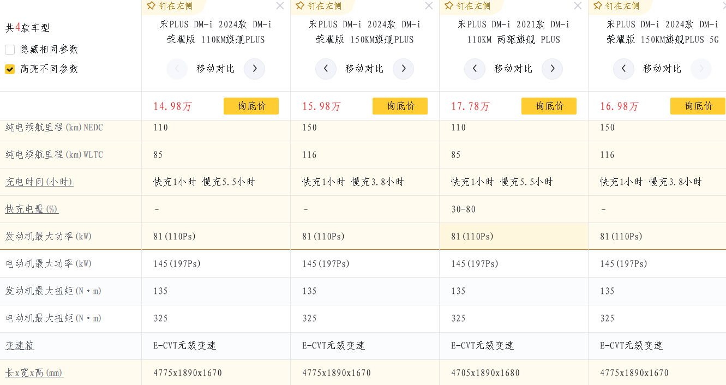Screen dimensions: 726x385
Task: Click the 发动机最大扭矩(N·m) row label
Action: pyautogui.click(x=53, y=291)
